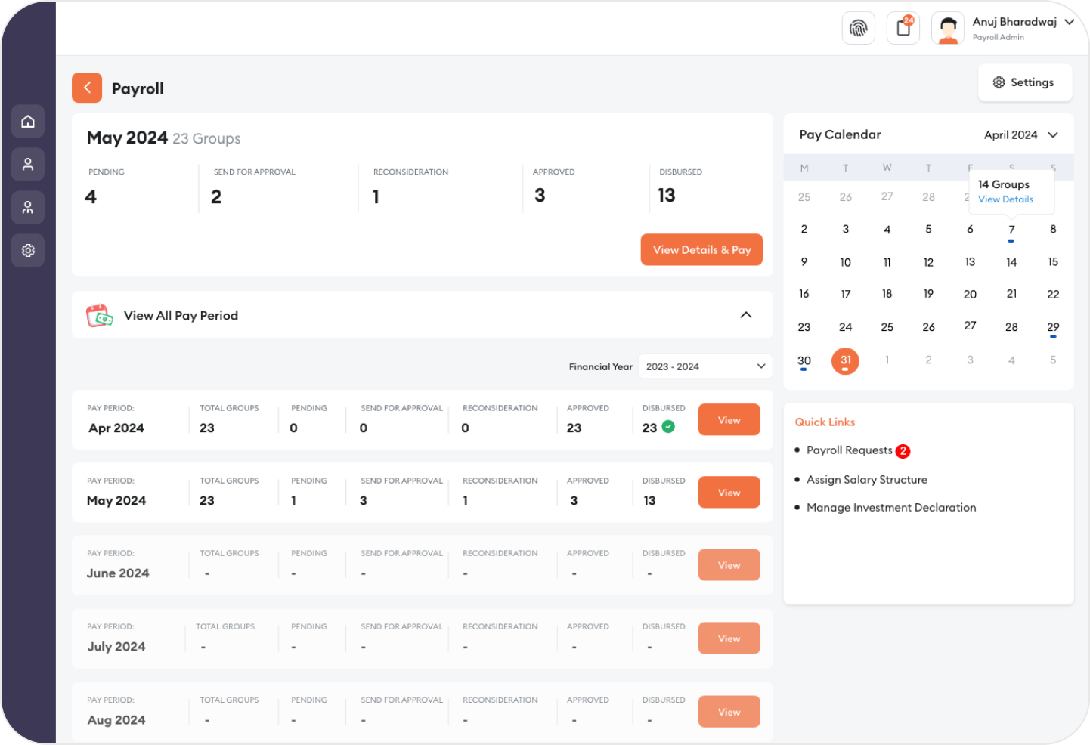Click the orange back arrow button

tap(87, 88)
